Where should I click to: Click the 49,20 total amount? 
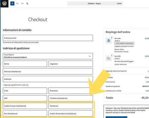[145, 98]
